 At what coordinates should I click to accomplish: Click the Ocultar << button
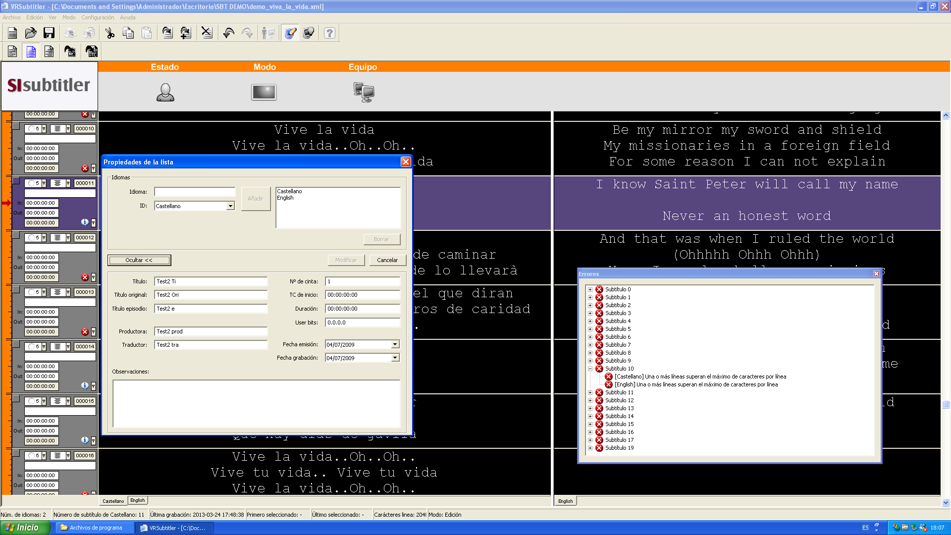[x=139, y=260]
